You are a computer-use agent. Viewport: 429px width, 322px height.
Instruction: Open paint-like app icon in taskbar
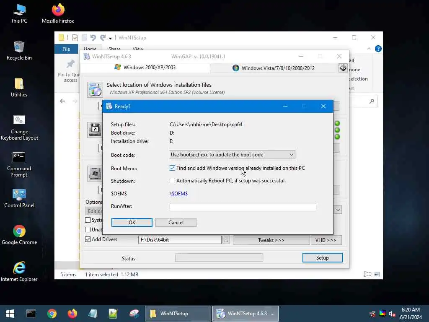tap(134, 314)
